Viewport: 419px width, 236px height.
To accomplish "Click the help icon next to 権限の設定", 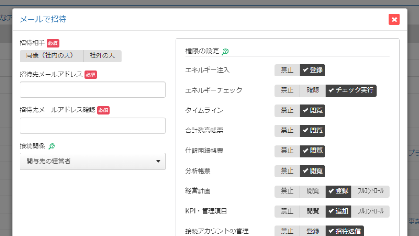I will point(225,51).
